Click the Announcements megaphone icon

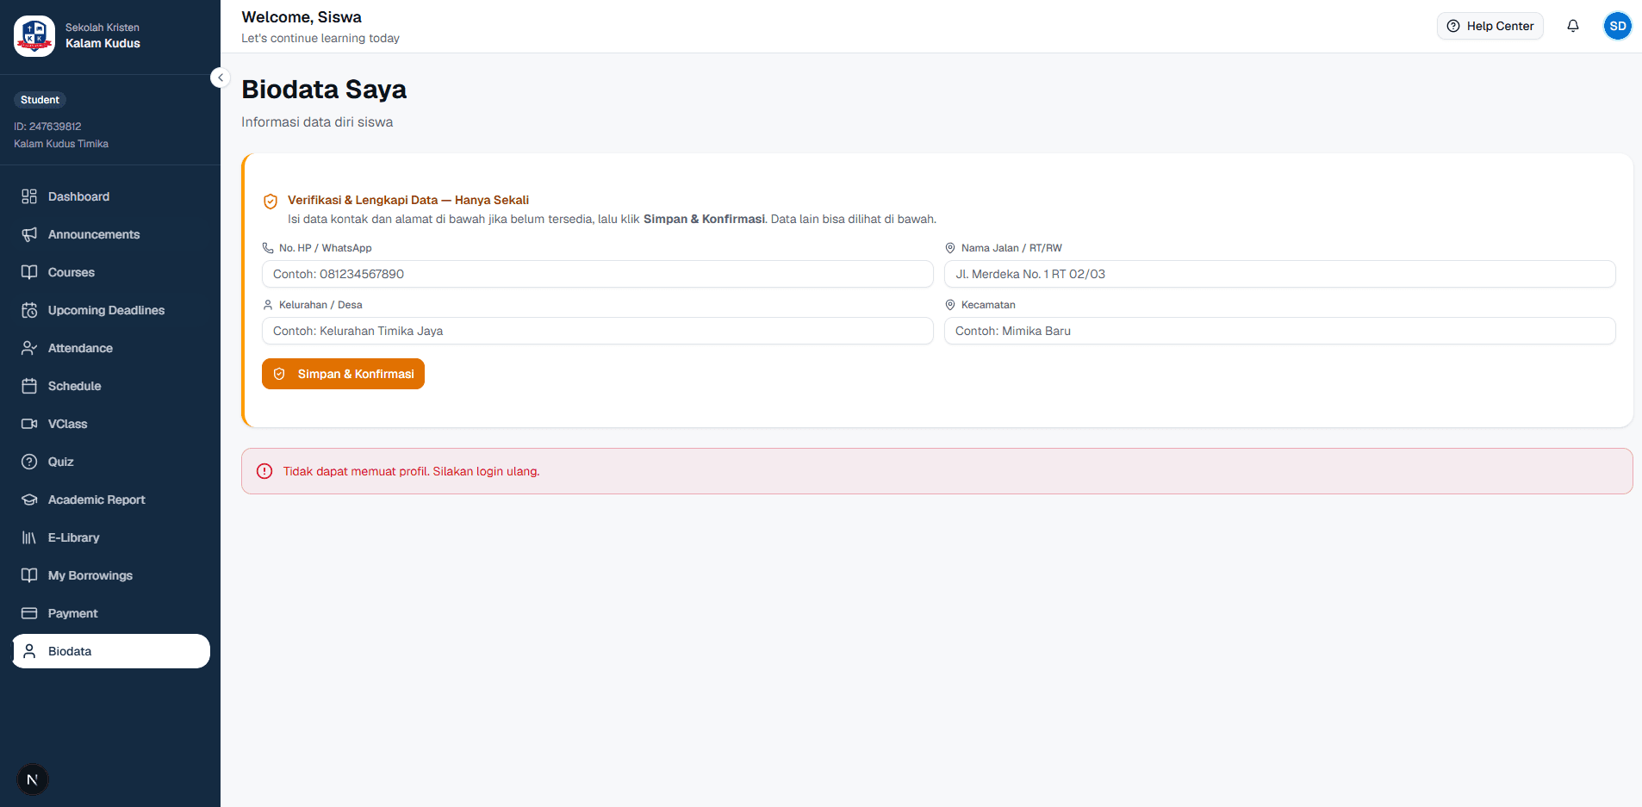(29, 234)
